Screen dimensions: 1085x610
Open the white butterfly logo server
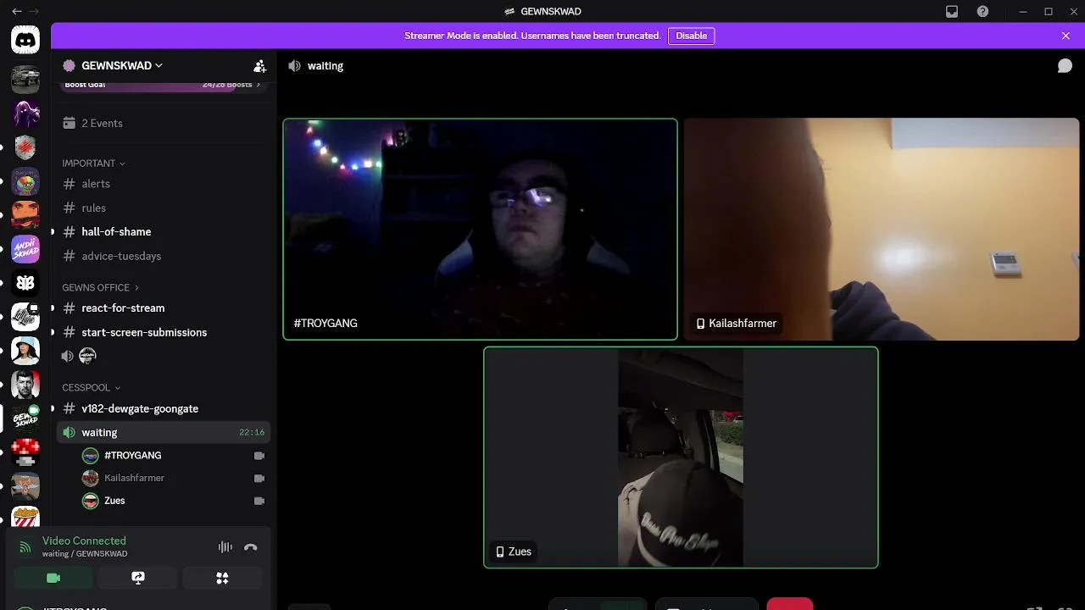(x=25, y=283)
